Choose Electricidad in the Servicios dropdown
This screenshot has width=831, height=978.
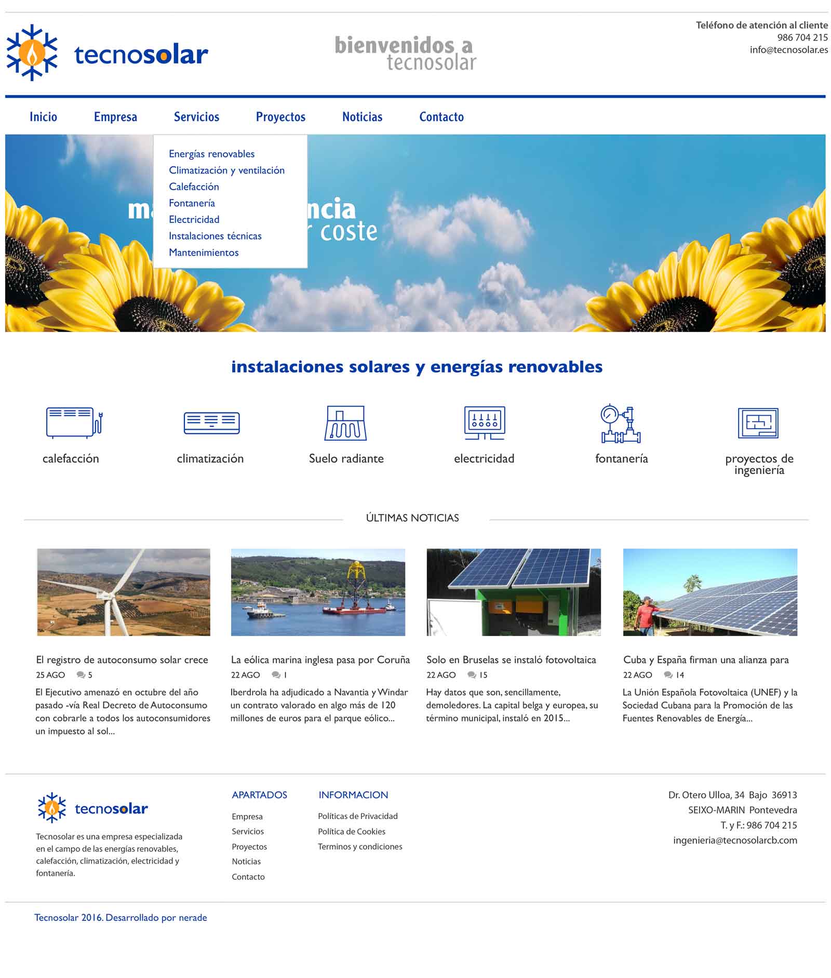[194, 220]
